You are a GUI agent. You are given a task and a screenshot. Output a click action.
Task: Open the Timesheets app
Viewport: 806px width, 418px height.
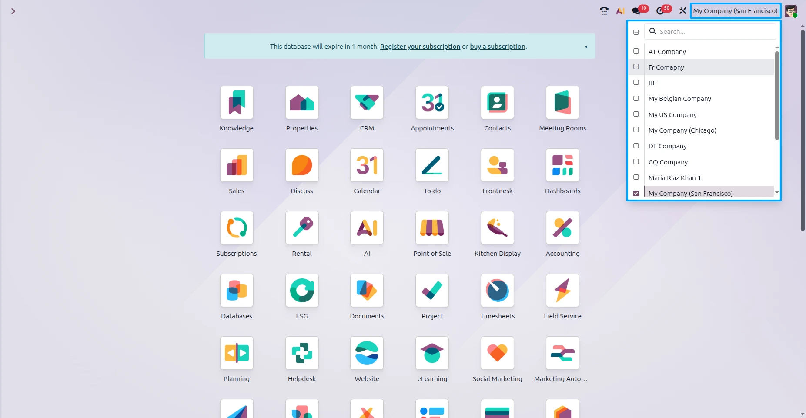[x=498, y=291]
